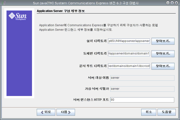Click the 도메인 디렉토리 label
Screen dimensions: 180x120
[95, 53]
